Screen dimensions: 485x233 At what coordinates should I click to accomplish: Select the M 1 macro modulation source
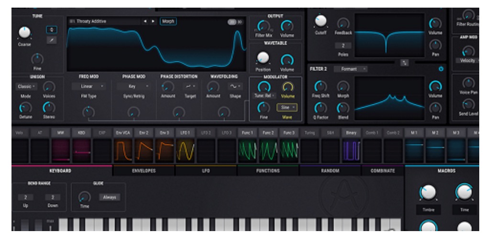414,133
